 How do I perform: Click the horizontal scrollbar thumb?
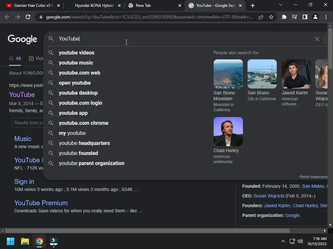point(147,231)
